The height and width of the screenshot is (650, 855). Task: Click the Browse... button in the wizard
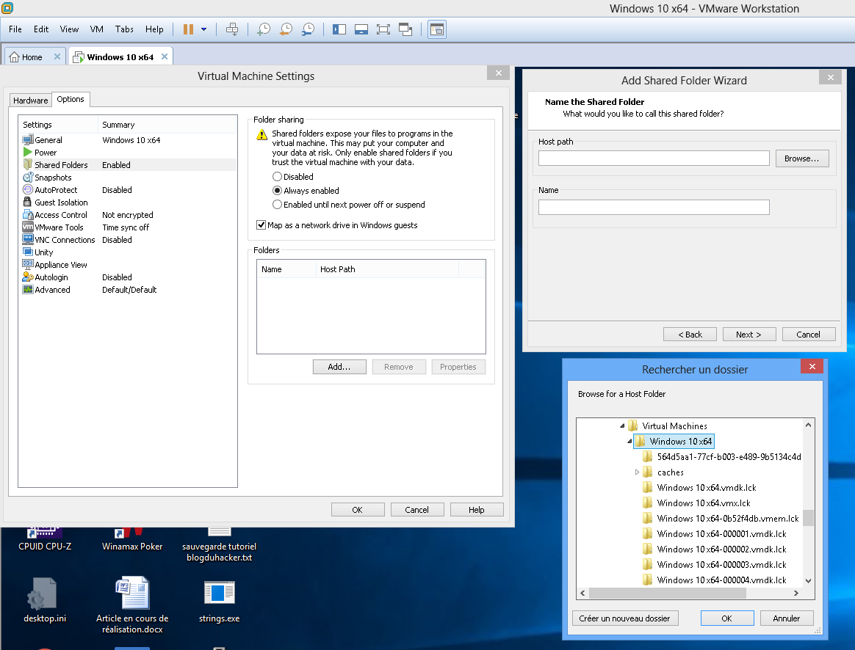coord(802,158)
